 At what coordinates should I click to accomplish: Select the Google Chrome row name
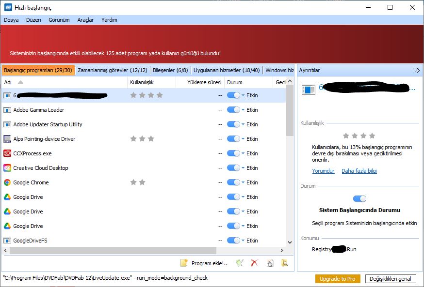click(x=31, y=182)
